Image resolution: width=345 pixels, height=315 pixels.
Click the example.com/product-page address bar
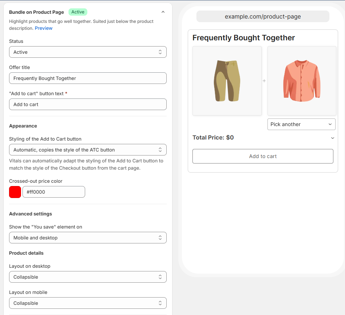point(263,17)
